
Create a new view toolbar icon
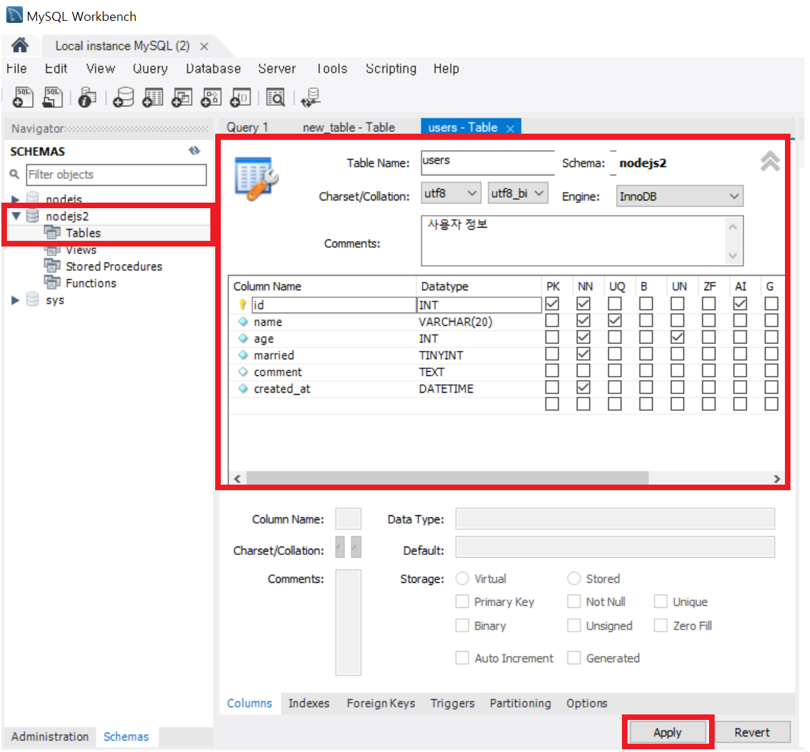pyautogui.click(x=182, y=97)
